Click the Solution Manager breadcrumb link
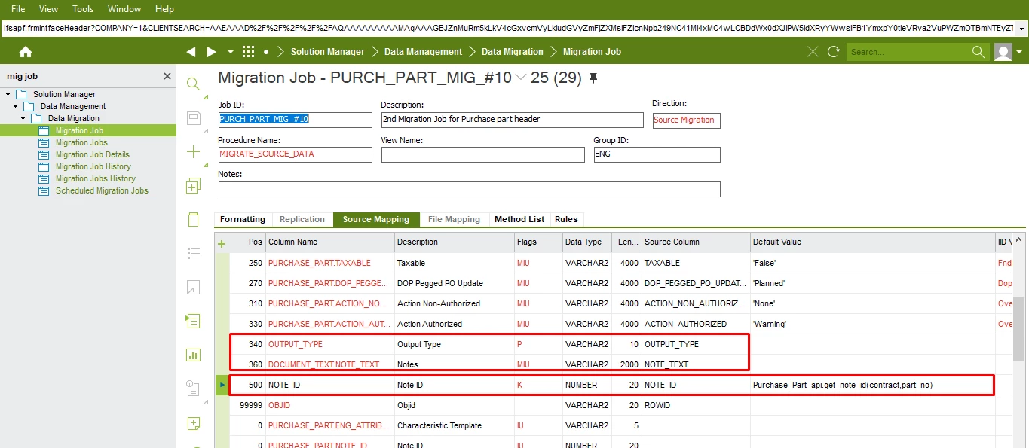Screen dimensions: 1029x448 (x=328, y=52)
